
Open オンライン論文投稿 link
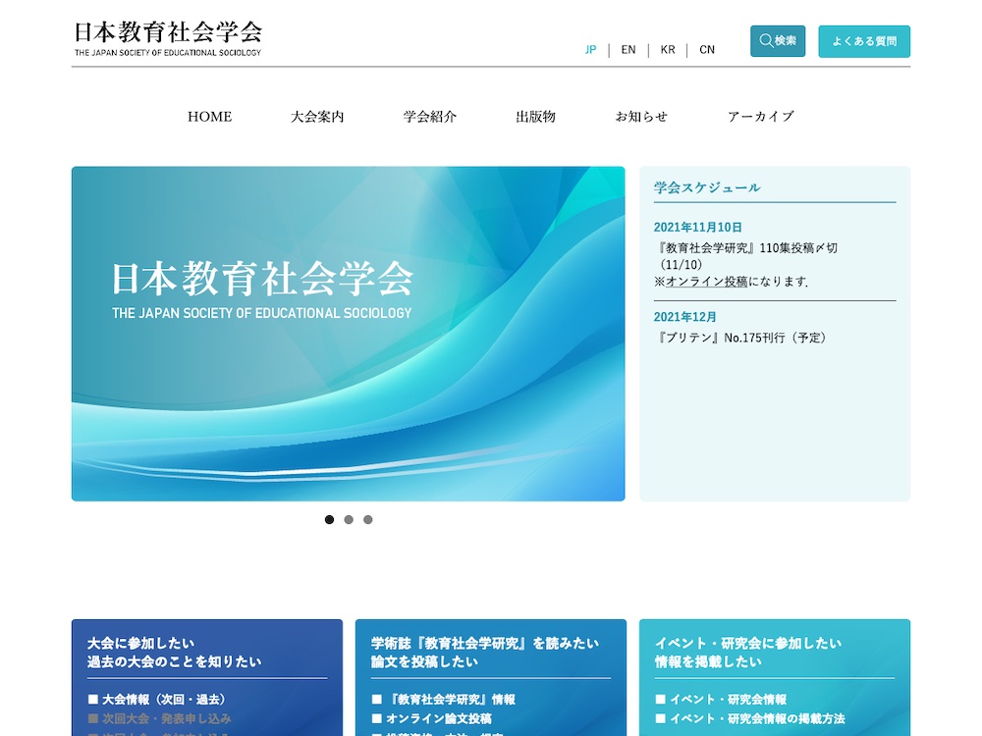[431, 718]
